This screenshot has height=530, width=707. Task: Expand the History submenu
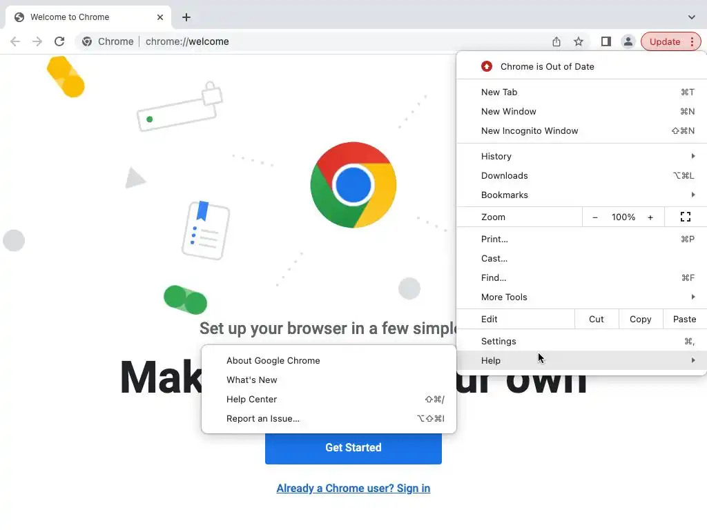point(581,156)
